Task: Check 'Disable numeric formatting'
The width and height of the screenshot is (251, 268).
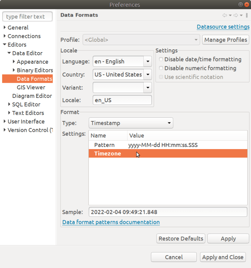Action: point(161,68)
